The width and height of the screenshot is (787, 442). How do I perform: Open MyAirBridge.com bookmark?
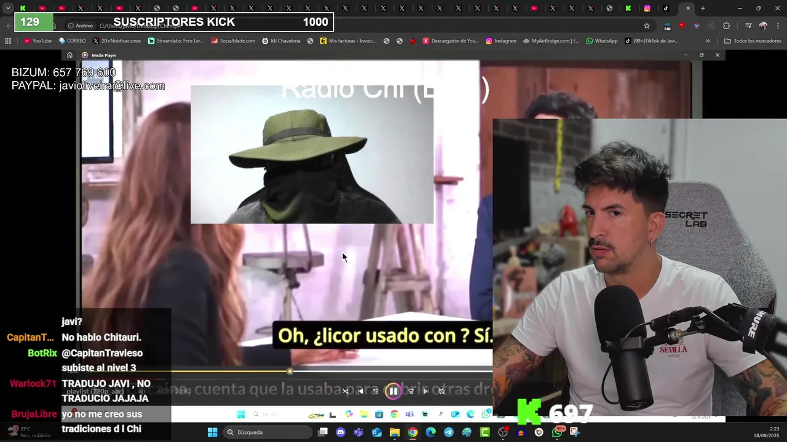click(x=551, y=41)
